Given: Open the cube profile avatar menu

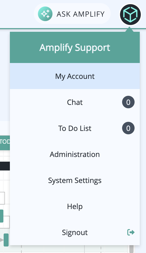Looking at the screenshot, I should pos(130,15).
